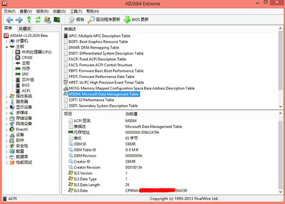Image resolution: width=285 pixels, height=204 pixels.
Task: Click the 性能测试 benchmark icon
Action: 12,162
